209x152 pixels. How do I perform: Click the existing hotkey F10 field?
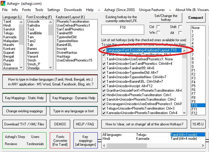[x=123, y=30]
